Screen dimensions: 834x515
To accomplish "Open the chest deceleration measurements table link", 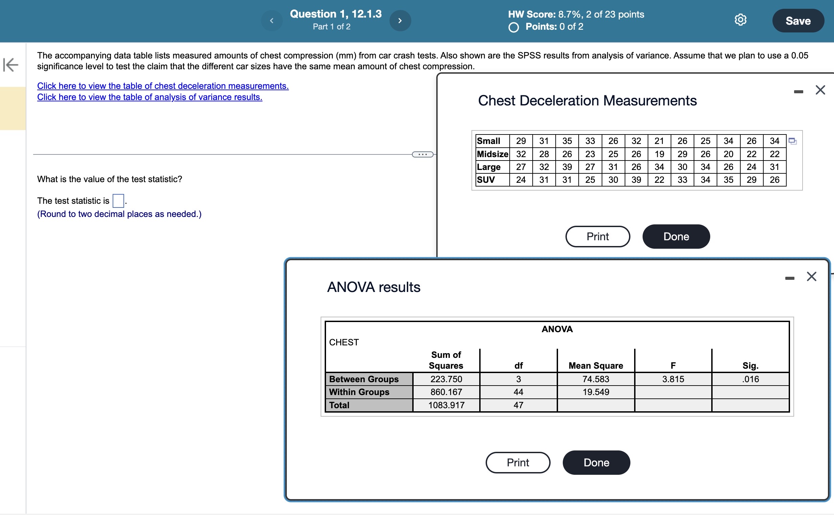I will tap(163, 86).
